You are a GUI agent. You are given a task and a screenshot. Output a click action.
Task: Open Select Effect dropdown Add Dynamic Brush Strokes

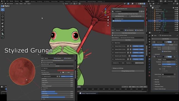tap(132, 38)
